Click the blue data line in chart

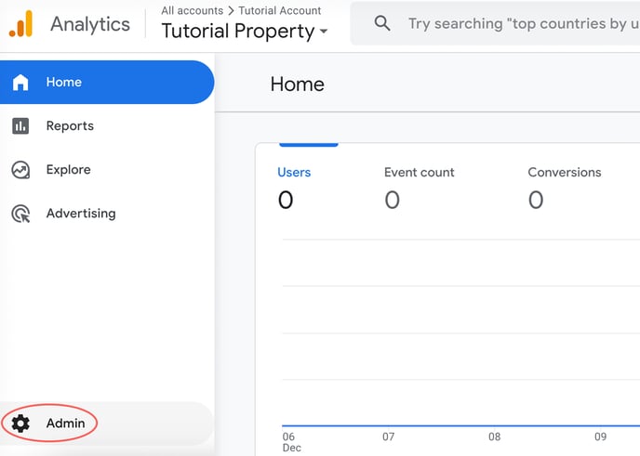pyautogui.click(x=460, y=426)
